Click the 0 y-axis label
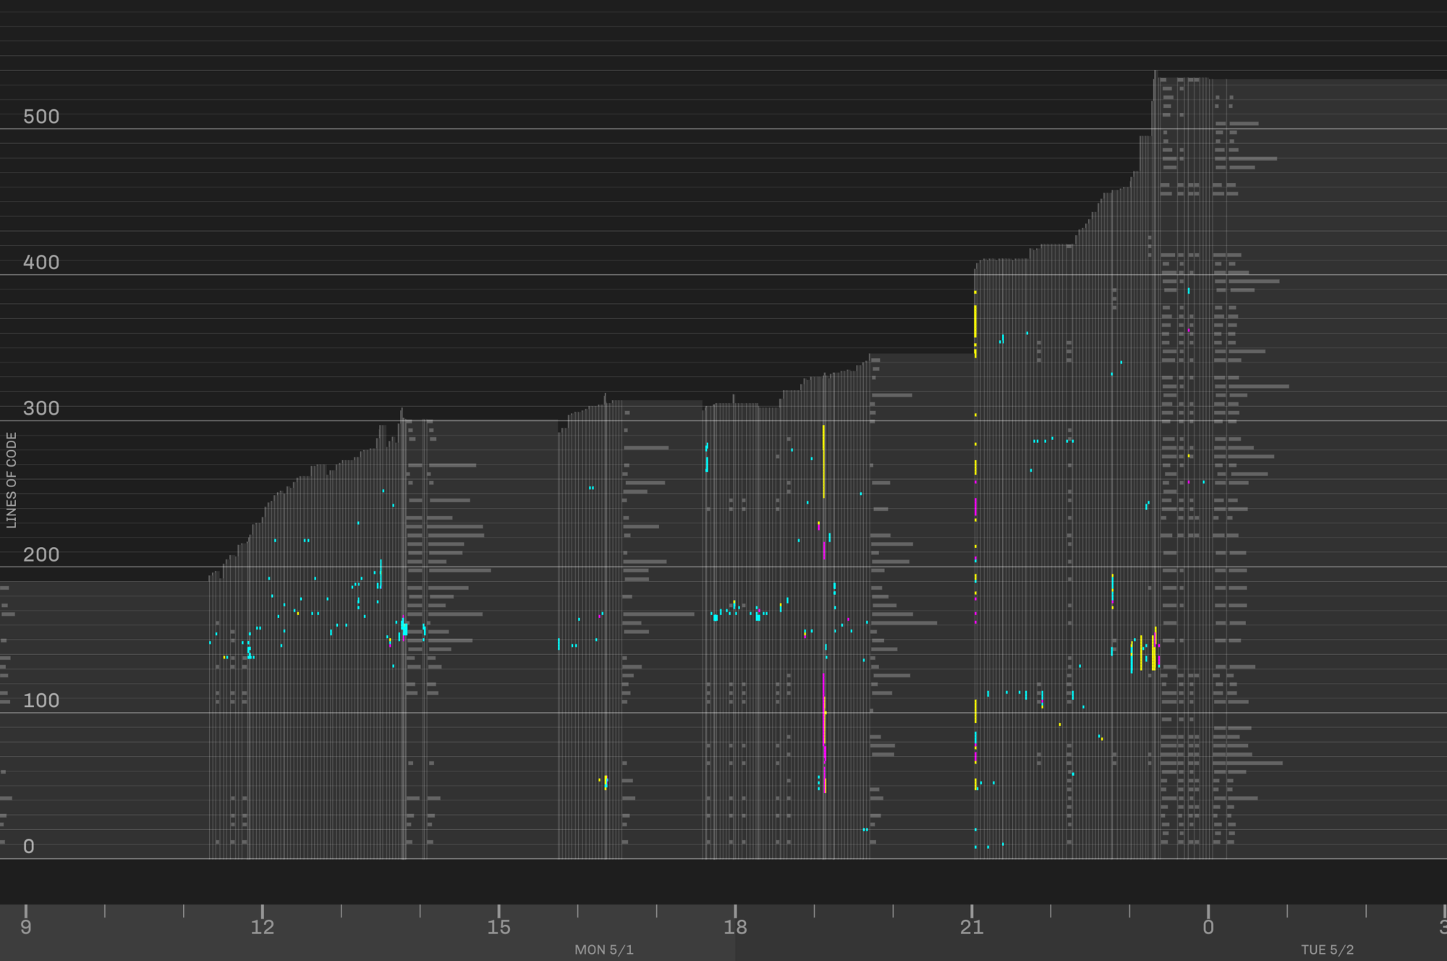This screenshot has width=1447, height=961. tap(29, 846)
